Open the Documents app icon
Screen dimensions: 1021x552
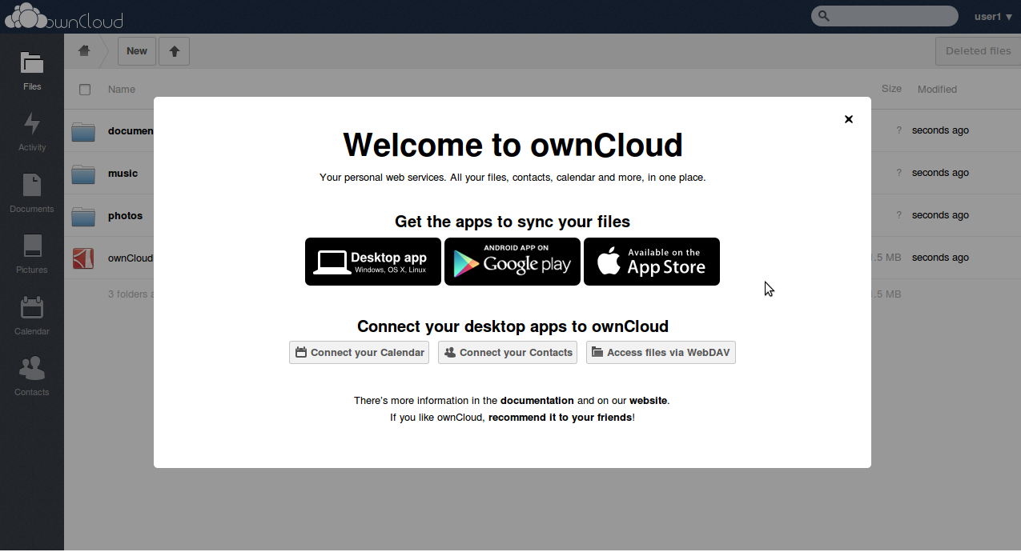click(32, 192)
